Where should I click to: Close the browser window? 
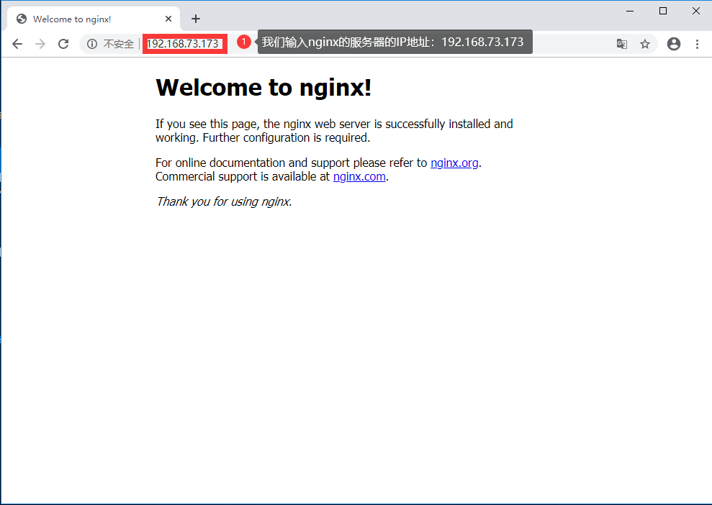(695, 11)
